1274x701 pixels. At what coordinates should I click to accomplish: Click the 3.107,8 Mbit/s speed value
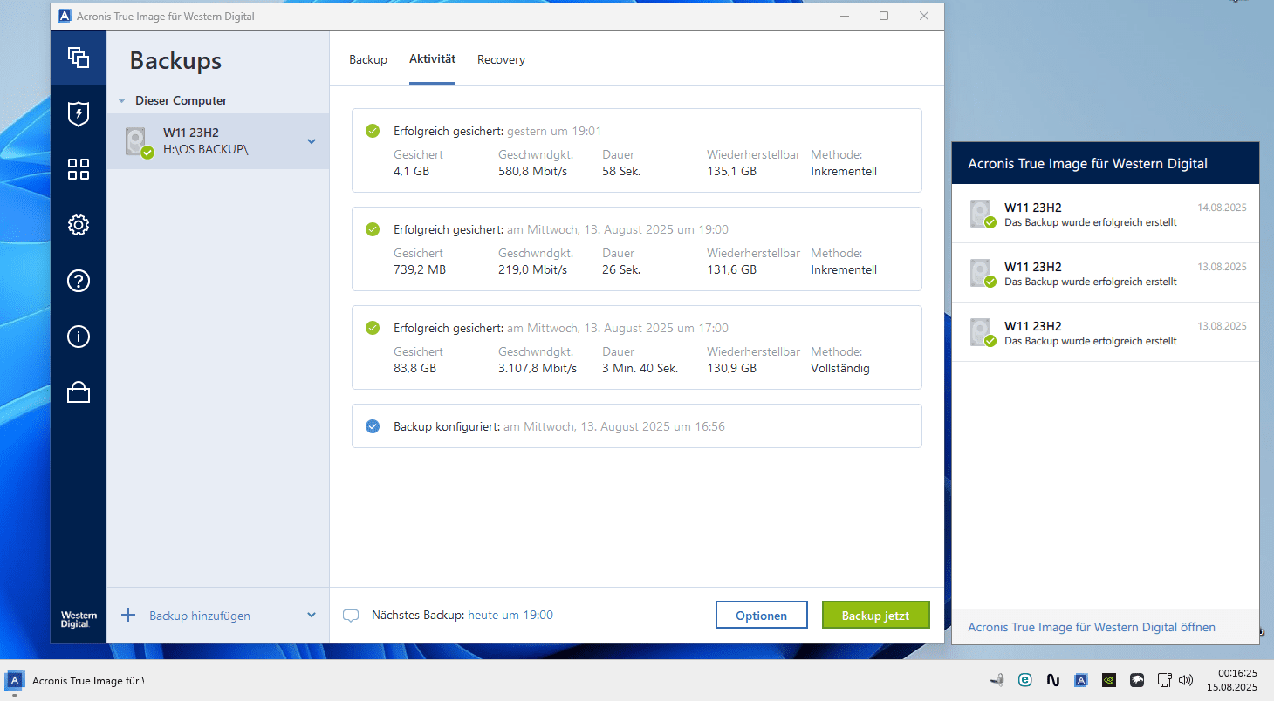click(x=538, y=368)
